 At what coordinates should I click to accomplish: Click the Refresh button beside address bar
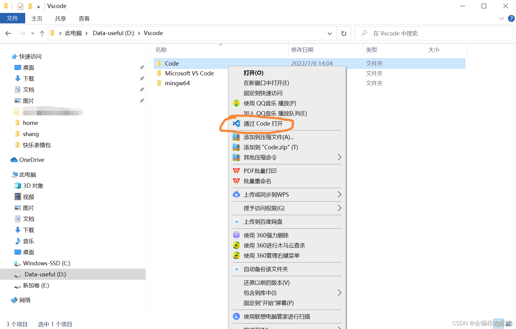(x=344, y=33)
